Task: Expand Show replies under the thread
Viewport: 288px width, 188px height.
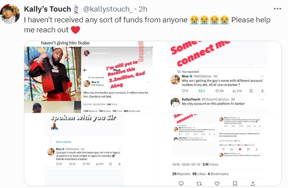Action: (x=63, y=142)
